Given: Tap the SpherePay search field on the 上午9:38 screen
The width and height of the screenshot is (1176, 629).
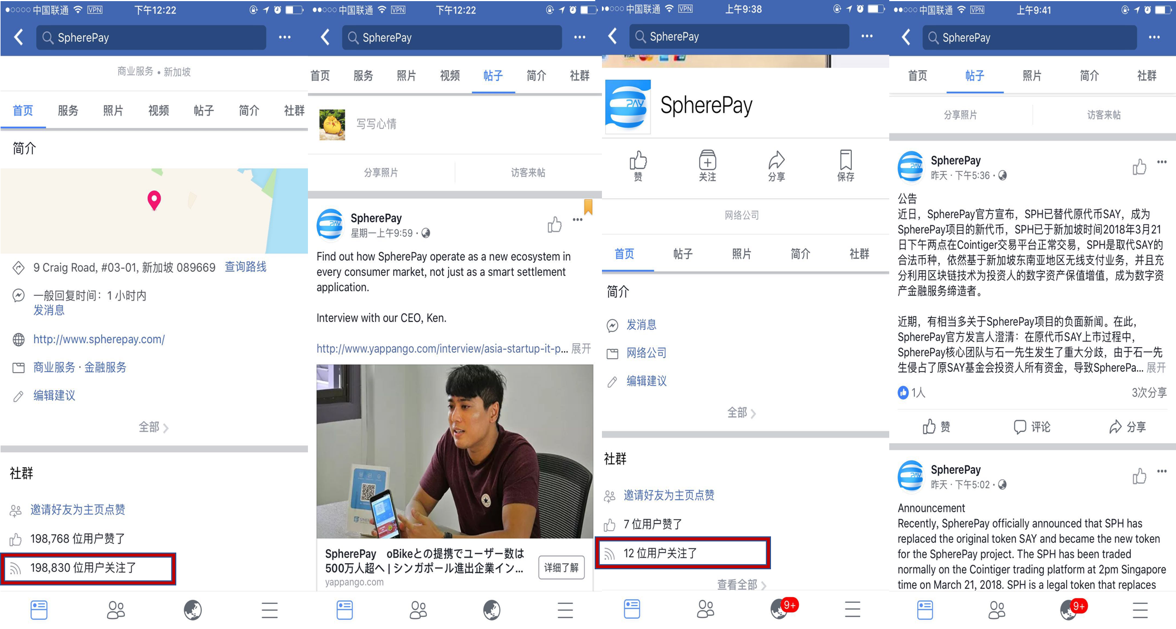Looking at the screenshot, I should pos(739,36).
